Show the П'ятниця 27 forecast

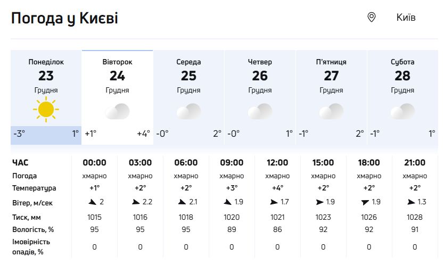point(331,74)
